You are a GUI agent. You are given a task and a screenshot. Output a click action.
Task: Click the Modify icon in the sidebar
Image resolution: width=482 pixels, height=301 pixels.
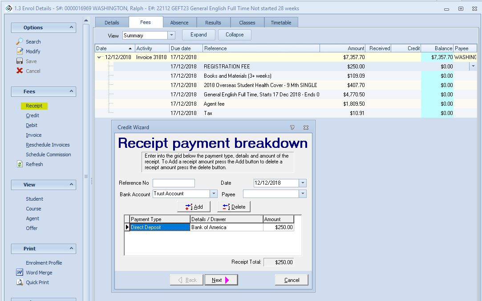(20, 51)
